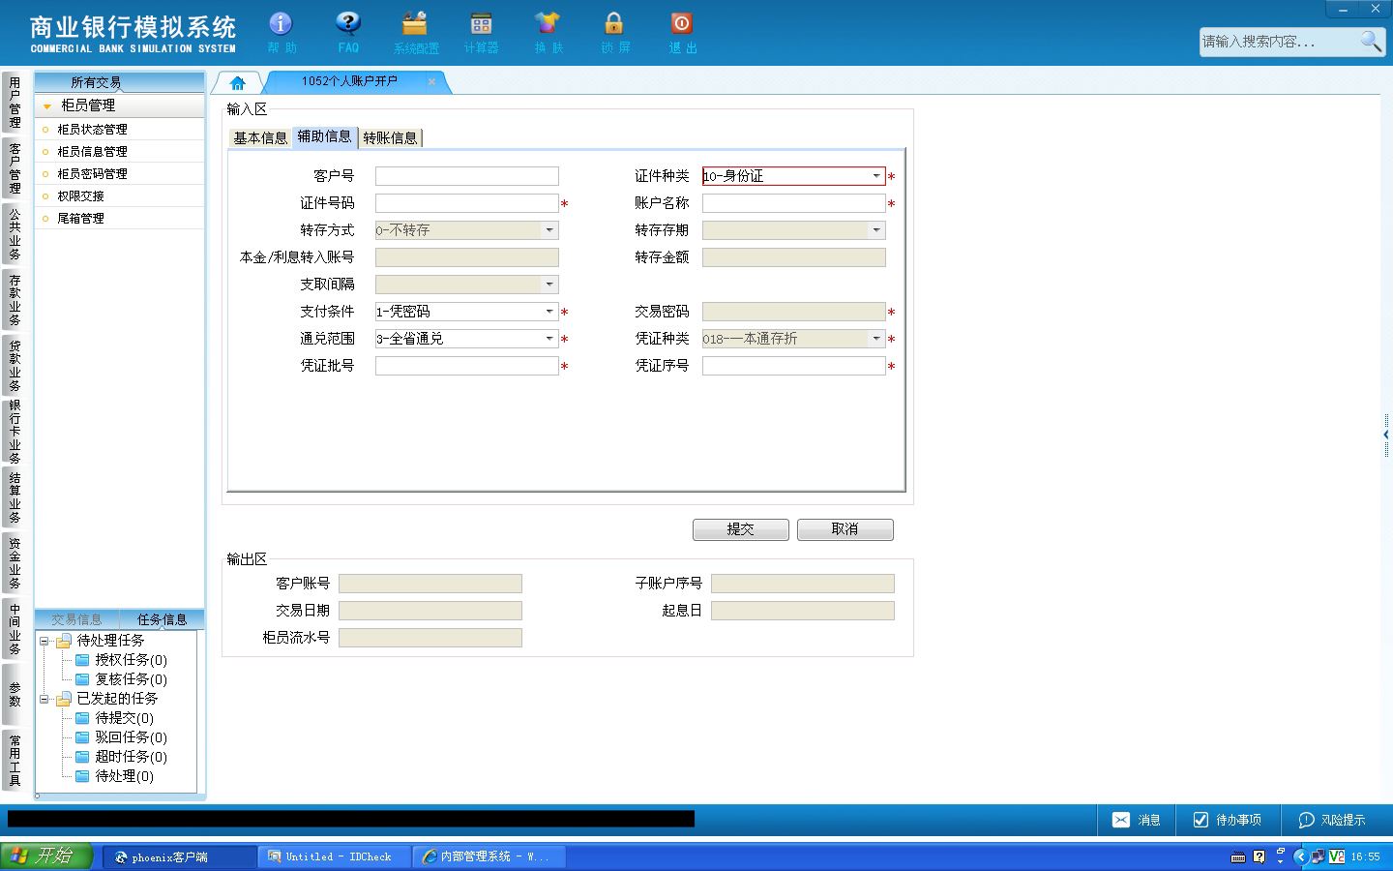Open 待处理(0) task item
This screenshot has height=871, width=1393.
click(x=114, y=776)
